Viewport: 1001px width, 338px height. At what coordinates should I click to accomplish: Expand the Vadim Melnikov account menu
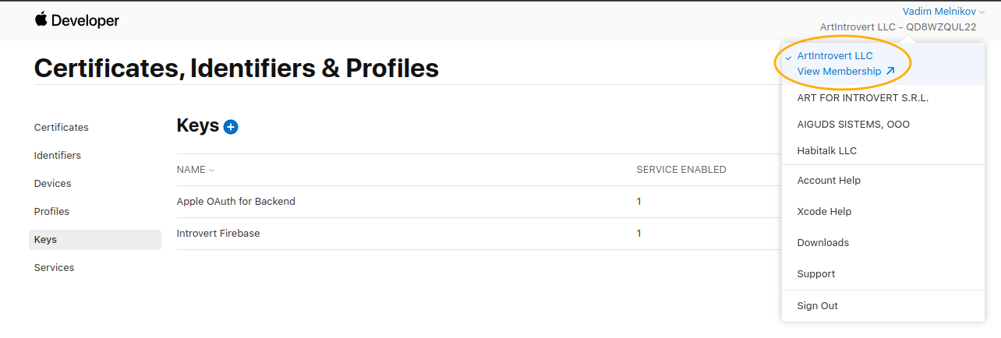click(x=943, y=12)
